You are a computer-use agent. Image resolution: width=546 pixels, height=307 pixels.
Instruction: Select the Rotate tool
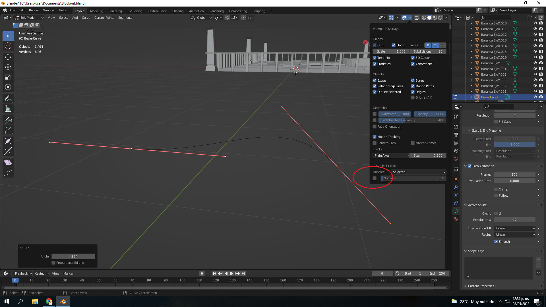(x=8, y=67)
